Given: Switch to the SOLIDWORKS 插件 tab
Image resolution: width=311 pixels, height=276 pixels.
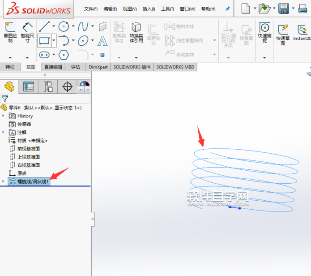Looking at the screenshot, I should click(x=132, y=67).
